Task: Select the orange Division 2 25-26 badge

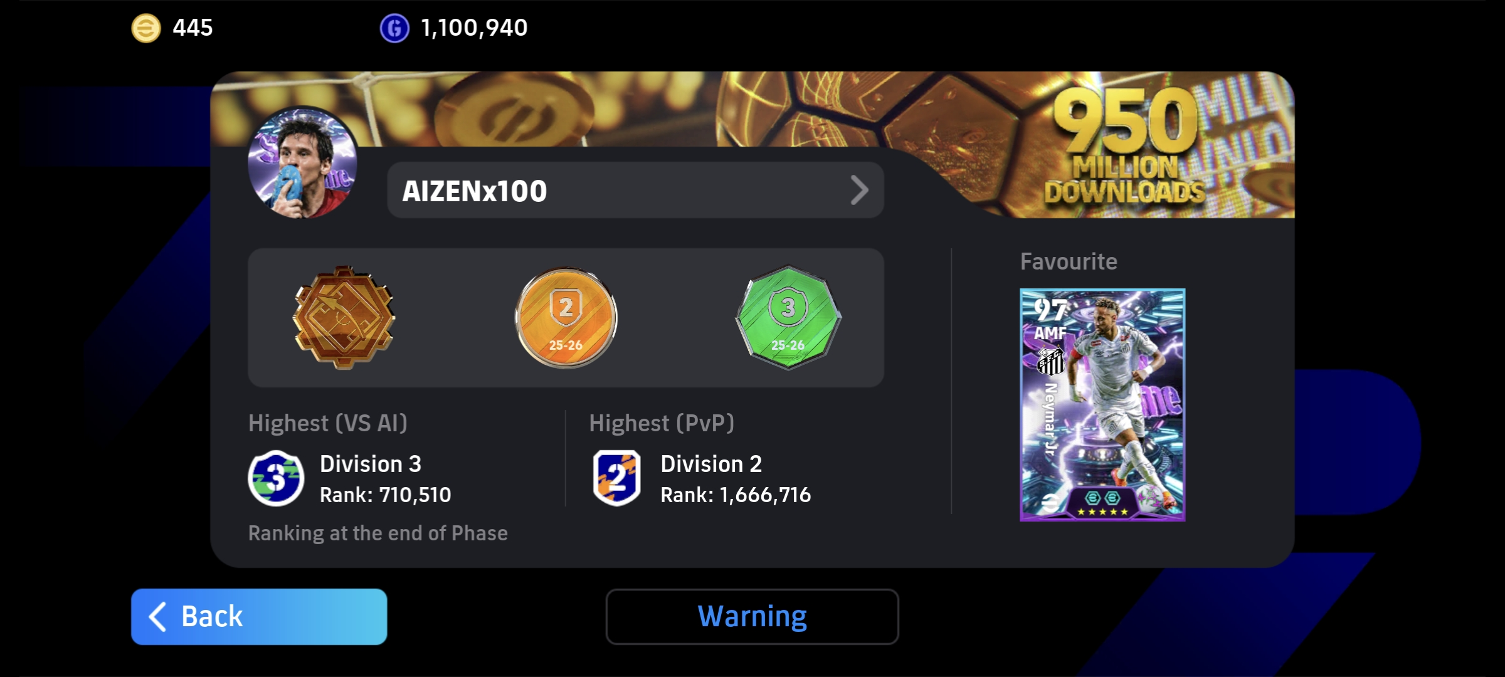Action: pos(566,317)
